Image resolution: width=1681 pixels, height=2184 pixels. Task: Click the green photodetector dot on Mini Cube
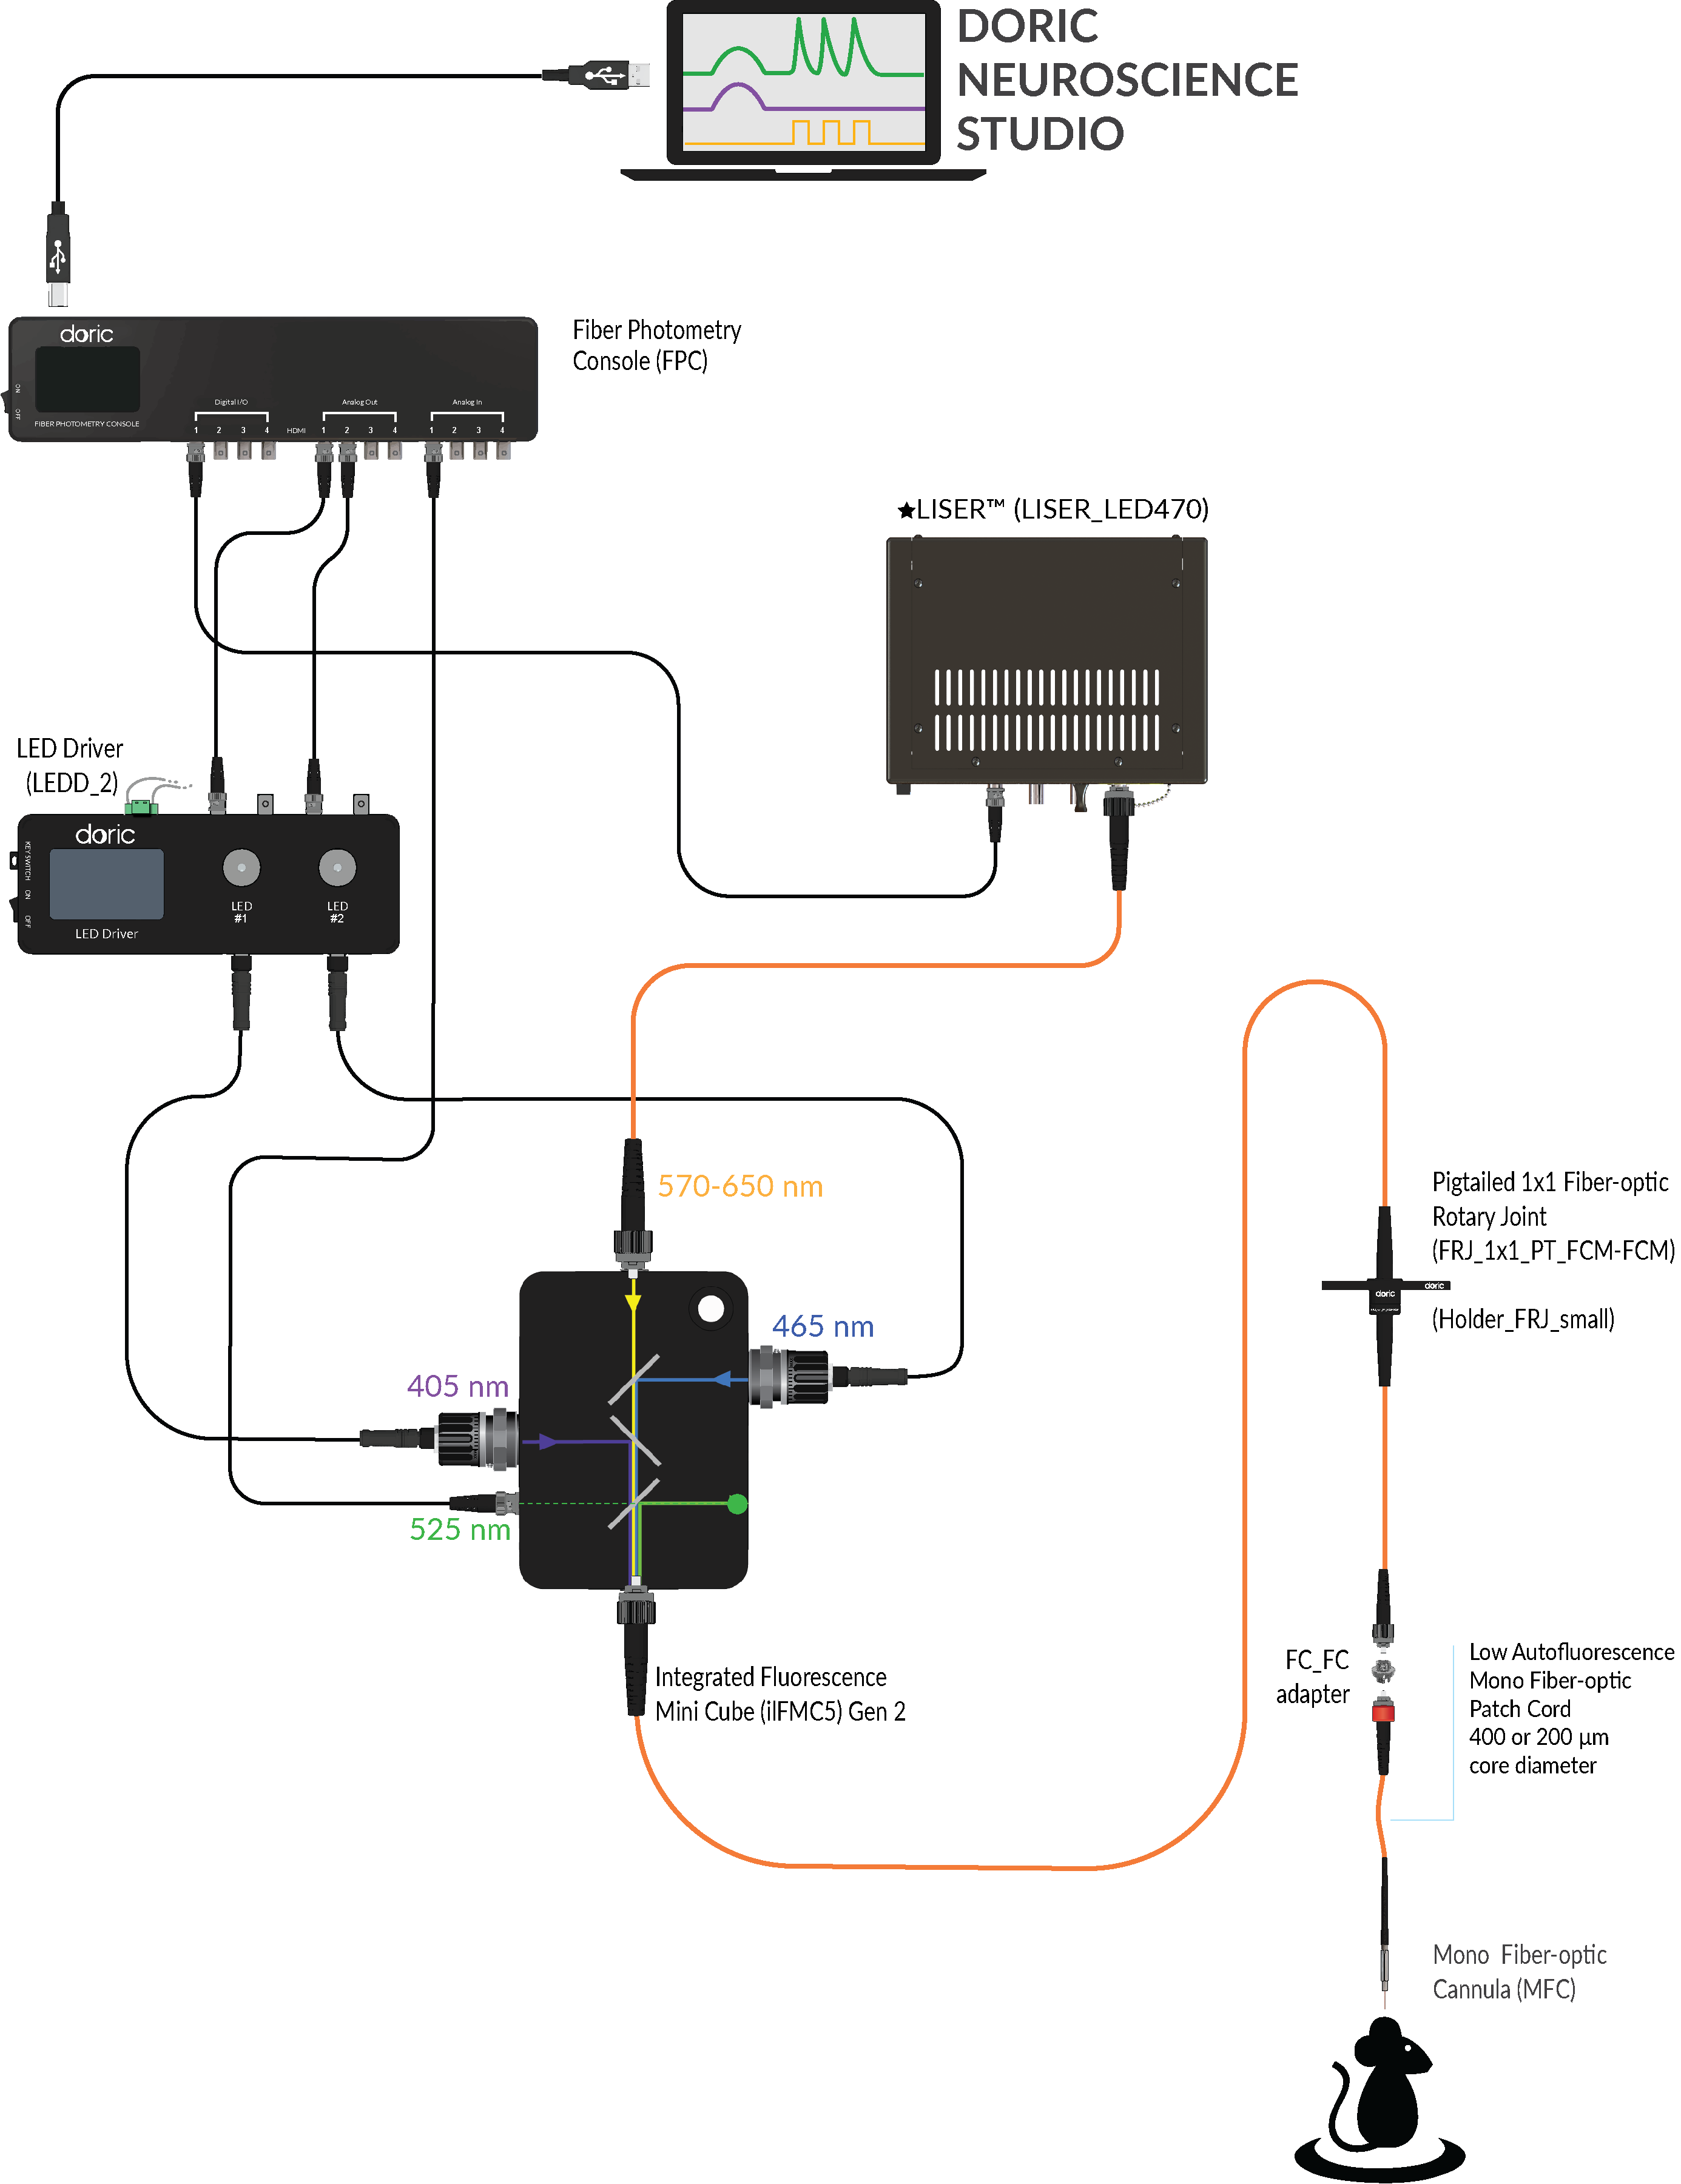pos(737,1503)
